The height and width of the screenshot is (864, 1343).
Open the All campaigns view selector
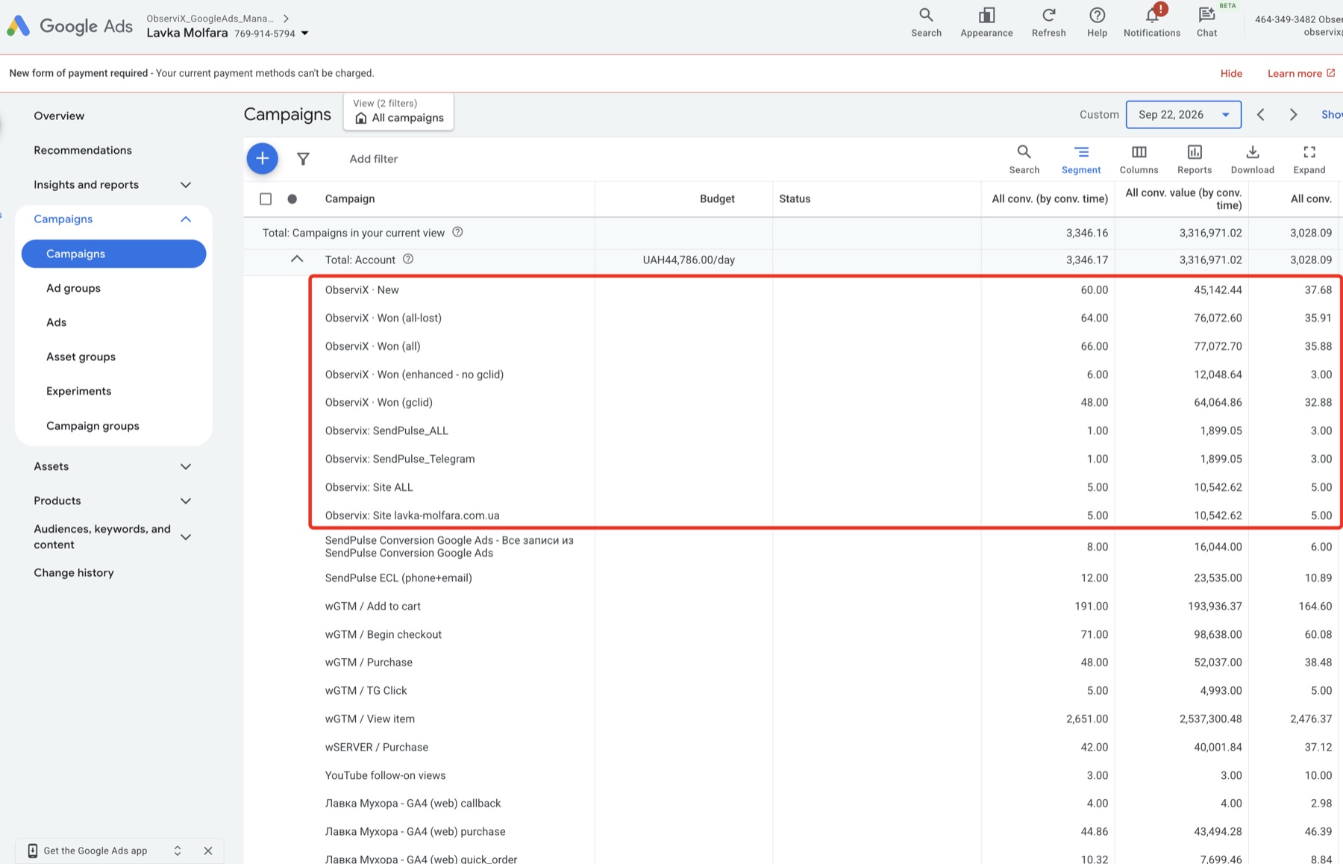(x=398, y=111)
